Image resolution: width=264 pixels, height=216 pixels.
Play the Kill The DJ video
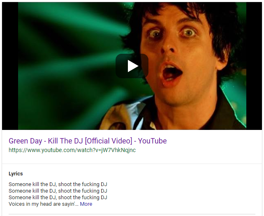[x=132, y=66]
